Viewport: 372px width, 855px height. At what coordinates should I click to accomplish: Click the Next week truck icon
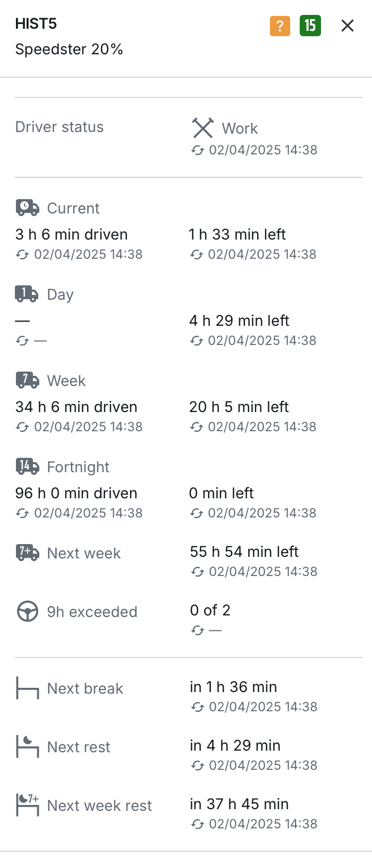27,553
